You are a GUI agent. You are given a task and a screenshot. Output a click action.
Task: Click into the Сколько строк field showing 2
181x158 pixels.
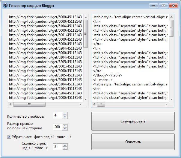[58, 147]
